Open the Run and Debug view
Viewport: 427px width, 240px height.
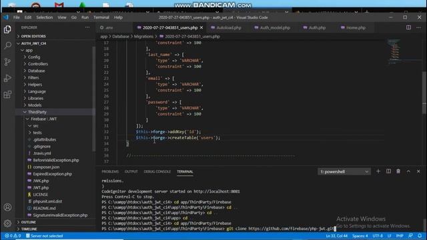click(x=7, y=78)
